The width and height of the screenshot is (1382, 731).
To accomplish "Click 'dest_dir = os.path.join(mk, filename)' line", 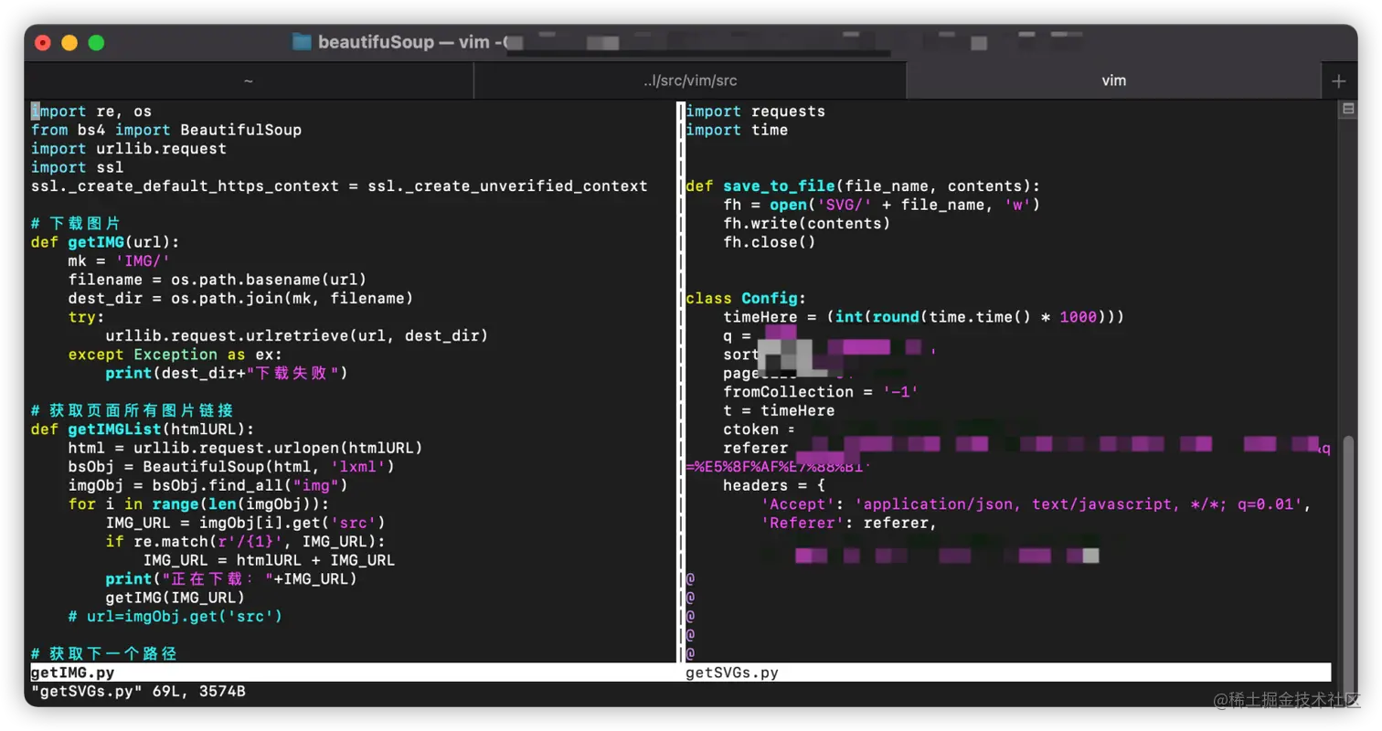I will point(240,298).
